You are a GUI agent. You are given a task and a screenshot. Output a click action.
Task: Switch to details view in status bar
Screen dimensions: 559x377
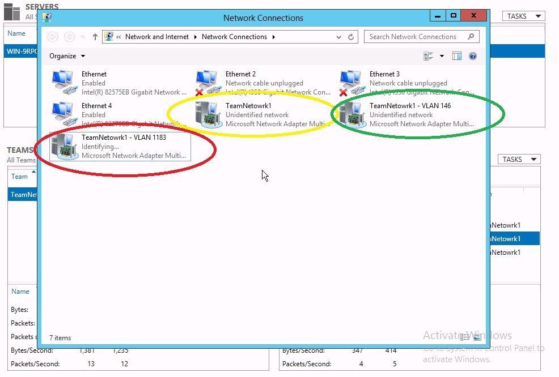pos(464,337)
